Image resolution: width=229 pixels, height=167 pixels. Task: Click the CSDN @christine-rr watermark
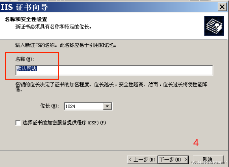point(209,162)
